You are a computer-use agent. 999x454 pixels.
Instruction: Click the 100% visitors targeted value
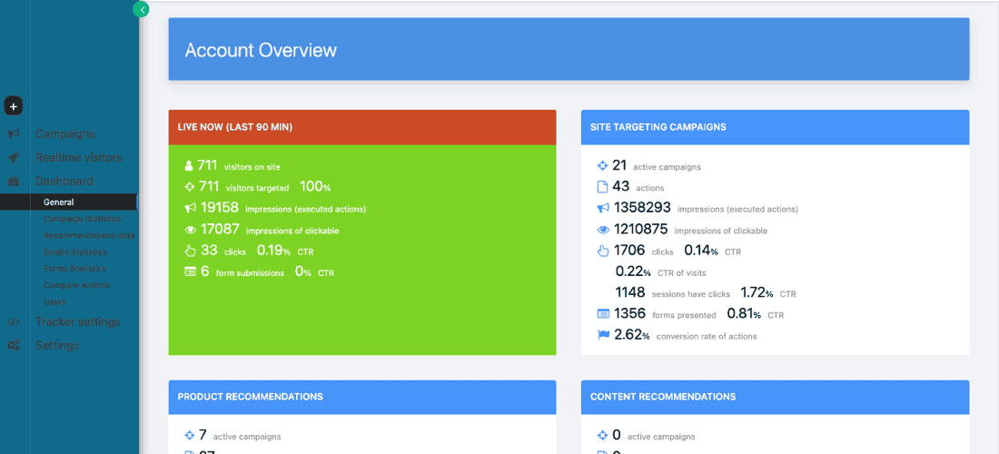(315, 186)
